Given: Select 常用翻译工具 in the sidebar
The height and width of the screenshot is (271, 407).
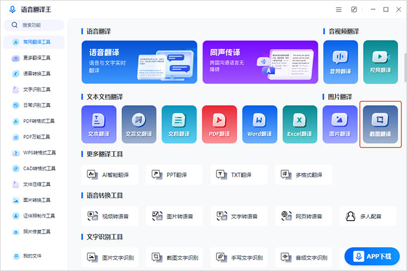Looking at the screenshot, I should 34,42.
